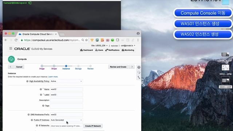Screen dimensions: 233x131
Task: Click the green circle browser extension icon
Action: [112, 40]
